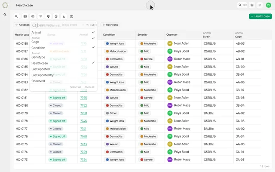The width and height of the screenshot is (275, 172).
Task: Open the PS user avatar menu
Action: pyautogui.click(x=268, y=5)
